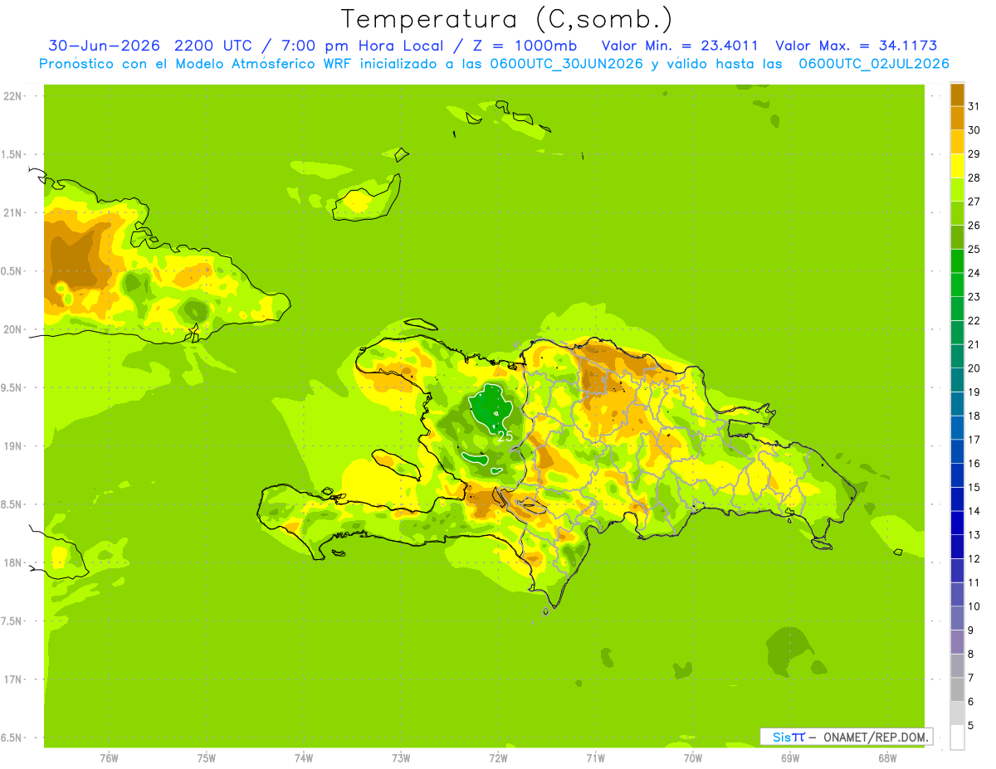The height and width of the screenshot is (769, 996).
Task: Click the "17N" latitude label
Action: pyautogui.click(x=12, y=679)
